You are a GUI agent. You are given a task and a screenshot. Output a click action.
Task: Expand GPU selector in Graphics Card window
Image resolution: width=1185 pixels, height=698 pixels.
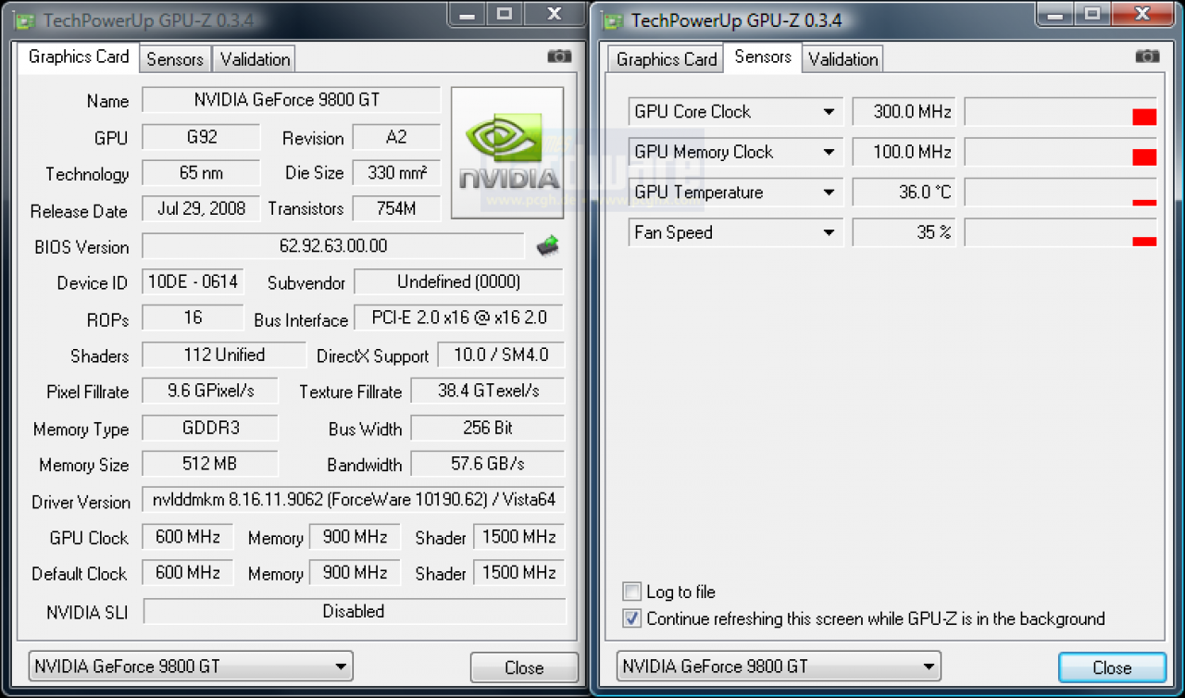click(x=191, y=666)
